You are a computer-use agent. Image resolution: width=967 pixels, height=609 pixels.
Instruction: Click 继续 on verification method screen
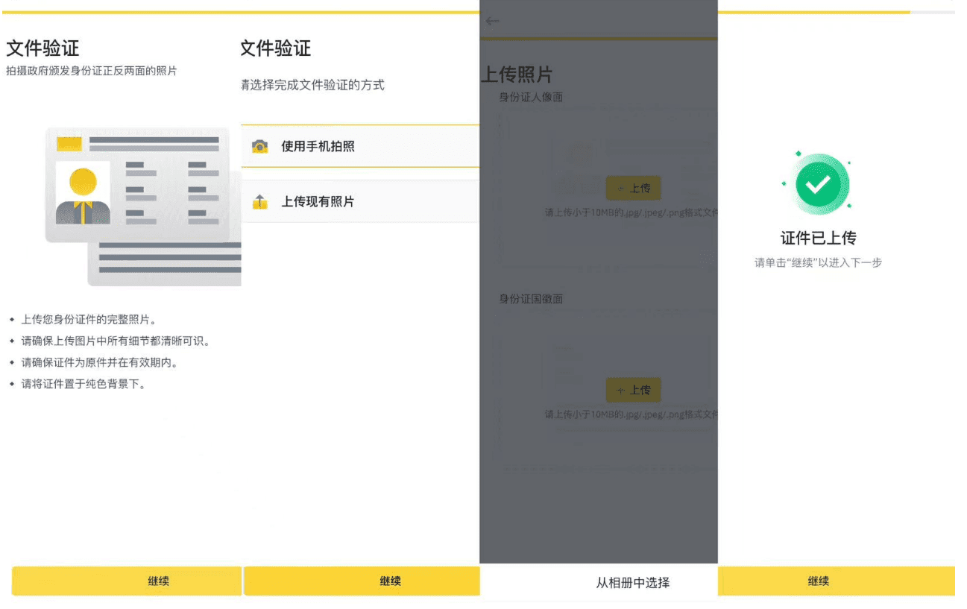click(x=362, y=581)
